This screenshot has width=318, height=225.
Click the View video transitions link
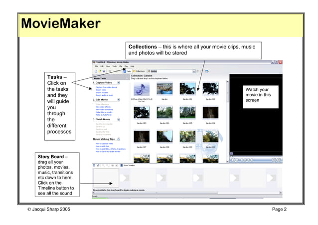pyautogui.click(x=105, y=110)
